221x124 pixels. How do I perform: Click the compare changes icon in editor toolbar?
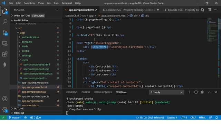(203, 10)
